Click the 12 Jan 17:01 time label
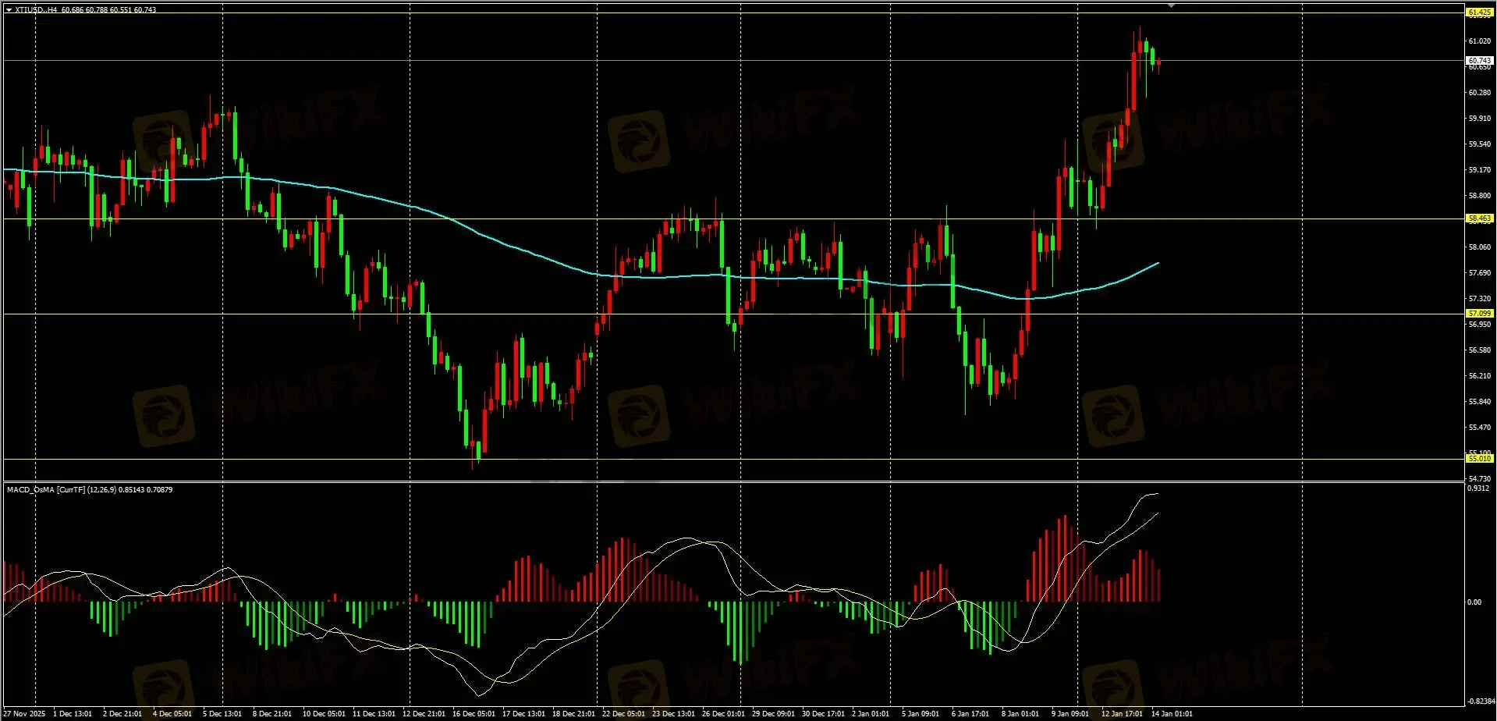 (x=1122, y=714)
